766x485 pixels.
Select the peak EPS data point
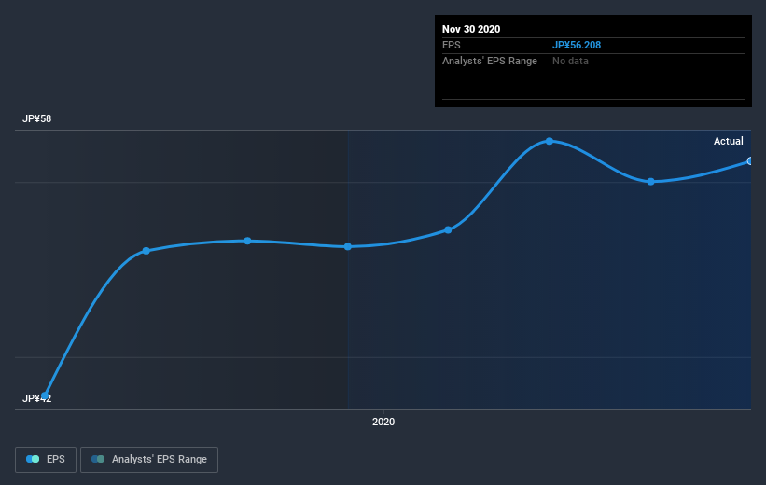(550, 141)
